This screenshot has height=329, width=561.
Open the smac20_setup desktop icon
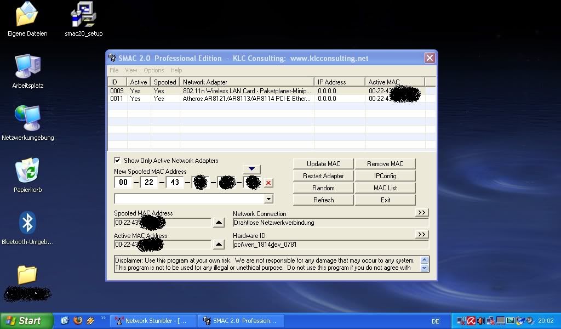pos(83,15)
